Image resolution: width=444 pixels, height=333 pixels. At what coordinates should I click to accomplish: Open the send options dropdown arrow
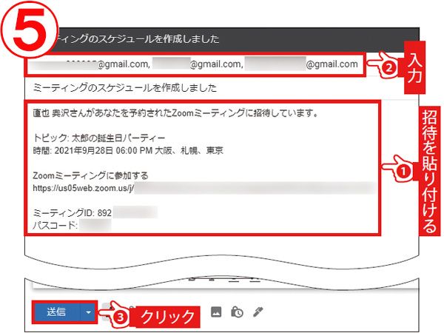tap(88, 312)
